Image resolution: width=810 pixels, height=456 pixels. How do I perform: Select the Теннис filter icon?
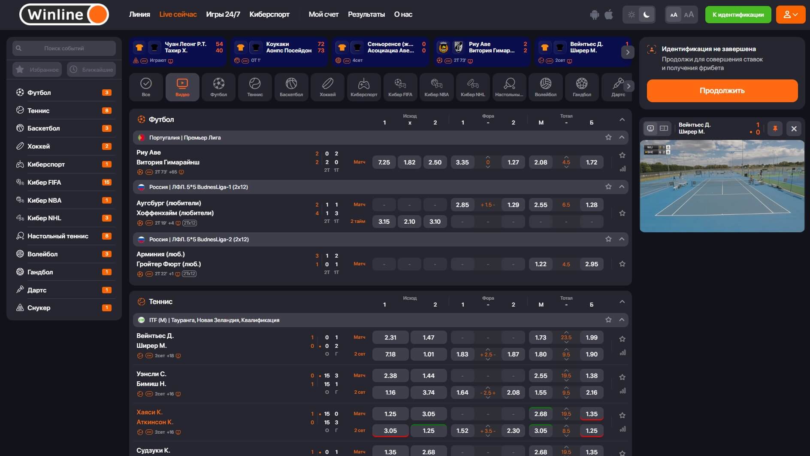click(x=255, y=87)
